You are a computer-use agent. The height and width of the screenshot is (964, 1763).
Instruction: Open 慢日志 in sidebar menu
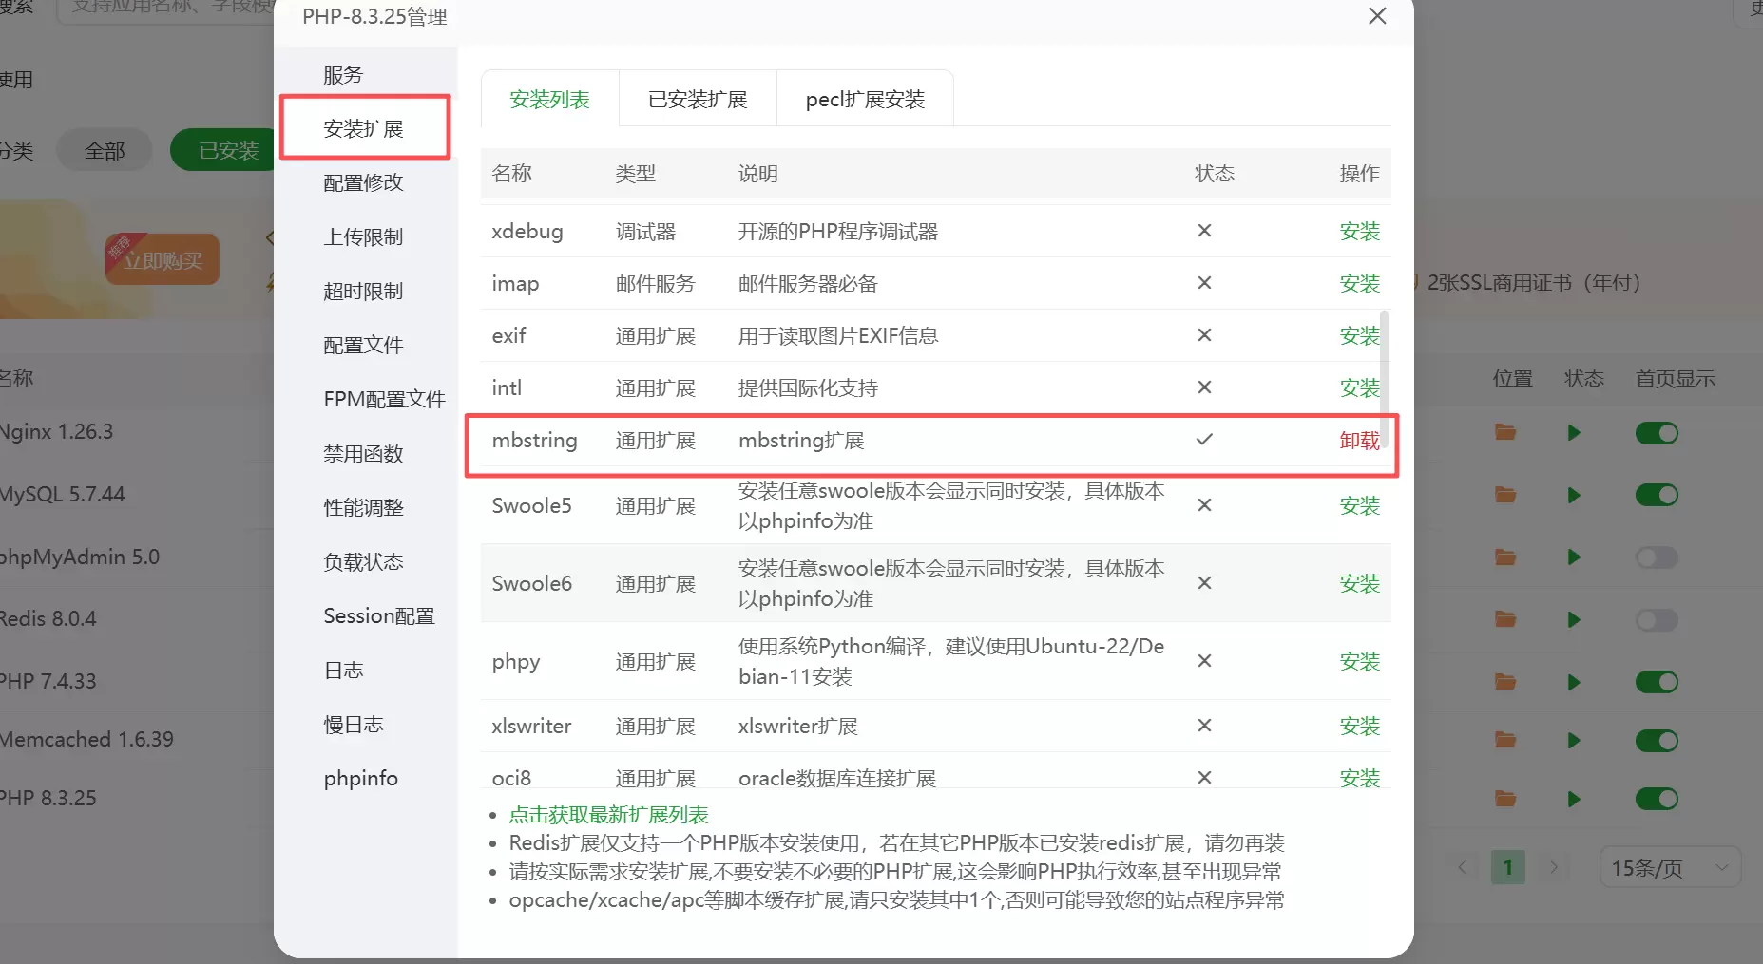click(354, 724)
